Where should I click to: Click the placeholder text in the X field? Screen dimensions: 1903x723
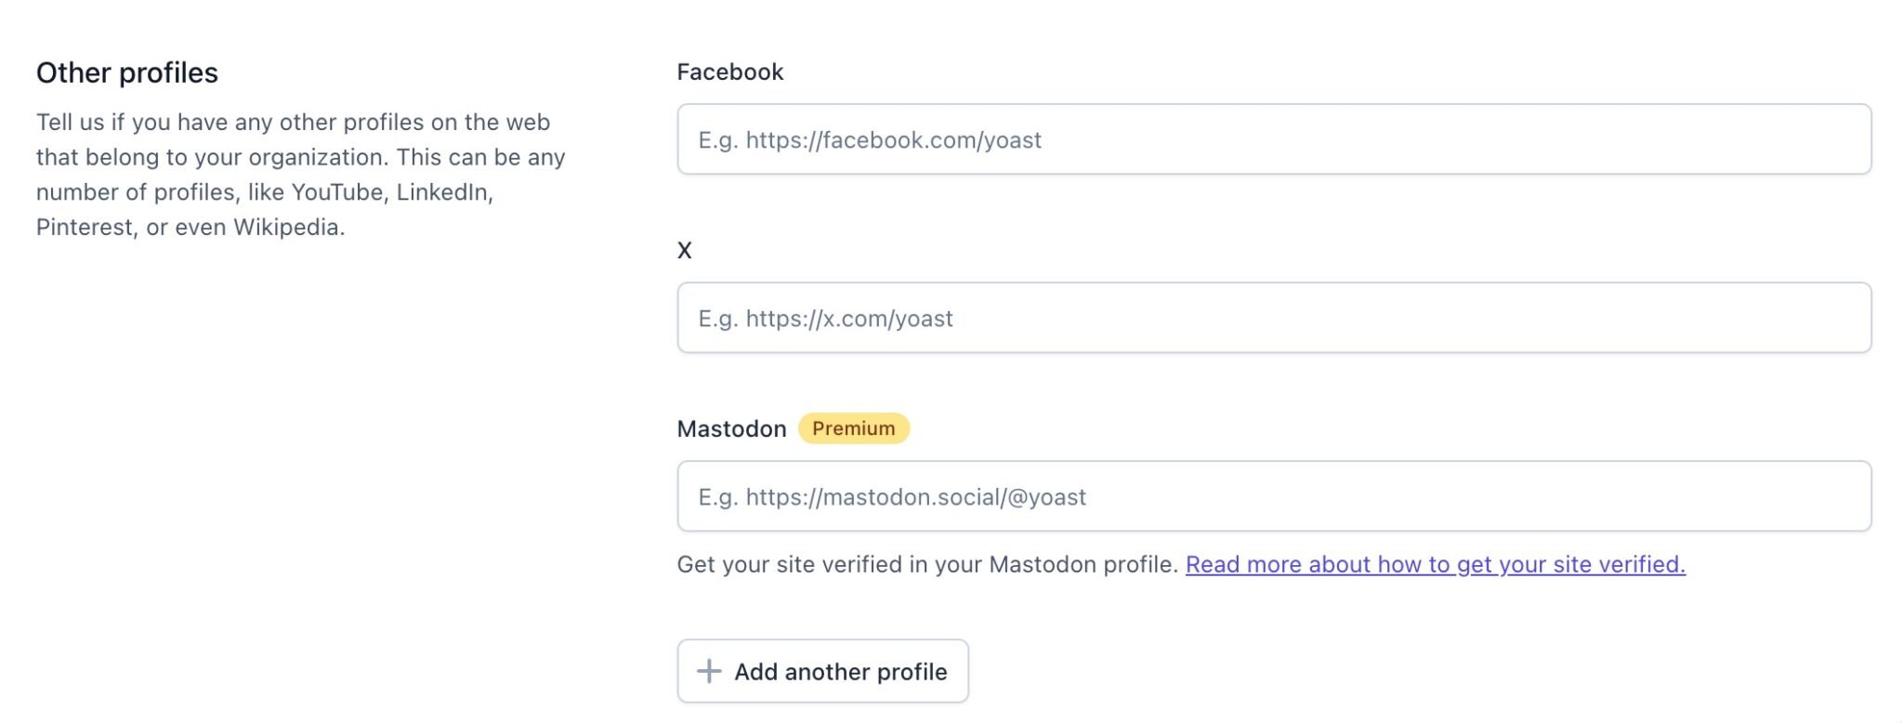[823, 318]
